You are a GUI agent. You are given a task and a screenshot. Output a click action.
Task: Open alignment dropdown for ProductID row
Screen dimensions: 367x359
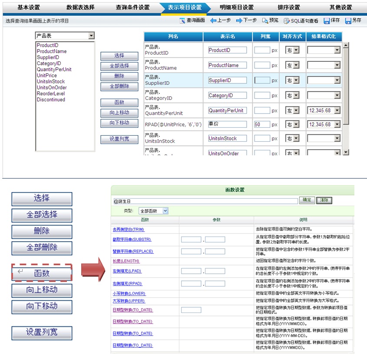[296, 50]
